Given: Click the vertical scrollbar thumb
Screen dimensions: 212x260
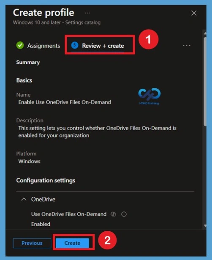Looking at the screenshot, I should coord(205,81).
